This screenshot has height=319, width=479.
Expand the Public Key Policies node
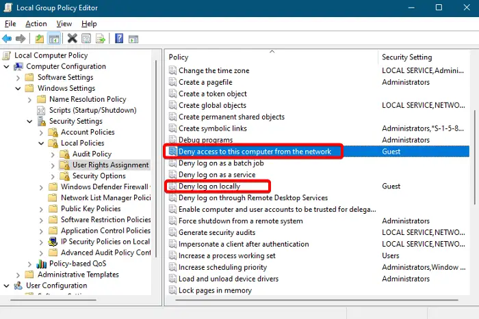coord(41,209)
